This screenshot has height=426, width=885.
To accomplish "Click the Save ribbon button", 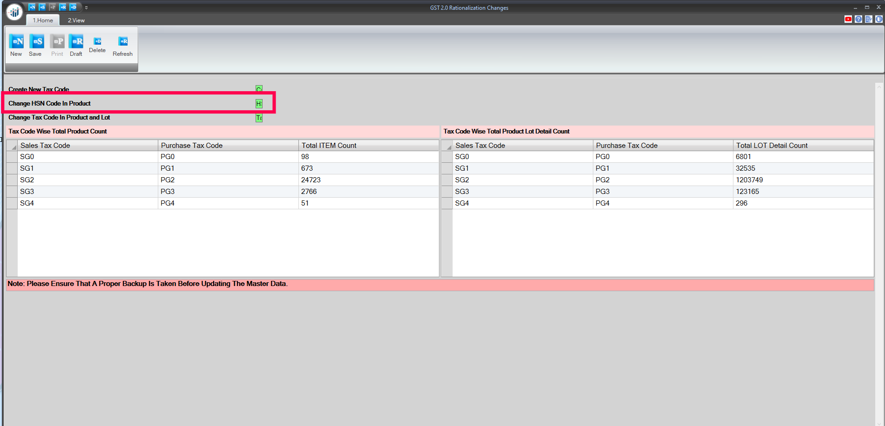I will [x=36, y=46].
